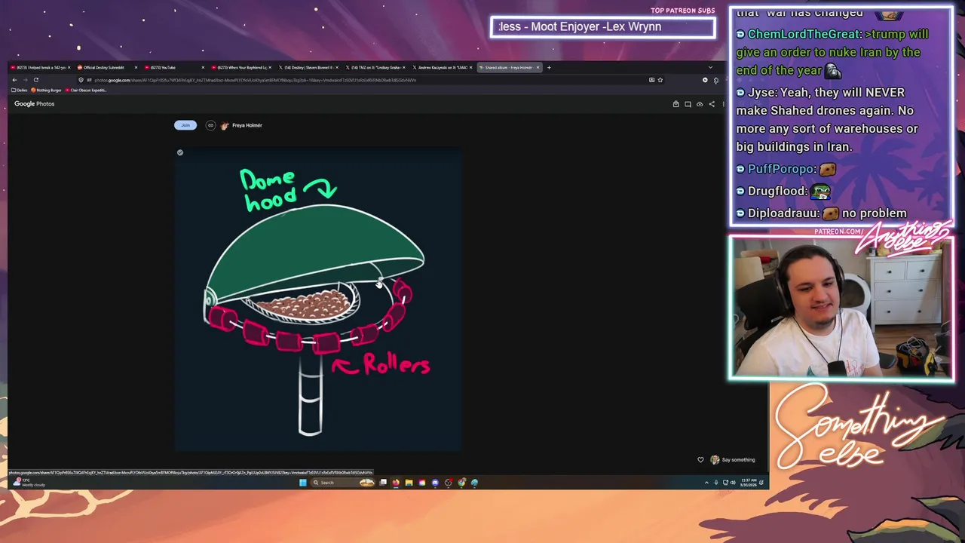Viewport: 965px width, 543px height.
Task: Switch to TMZ on X tab
Action: point(375,68)
